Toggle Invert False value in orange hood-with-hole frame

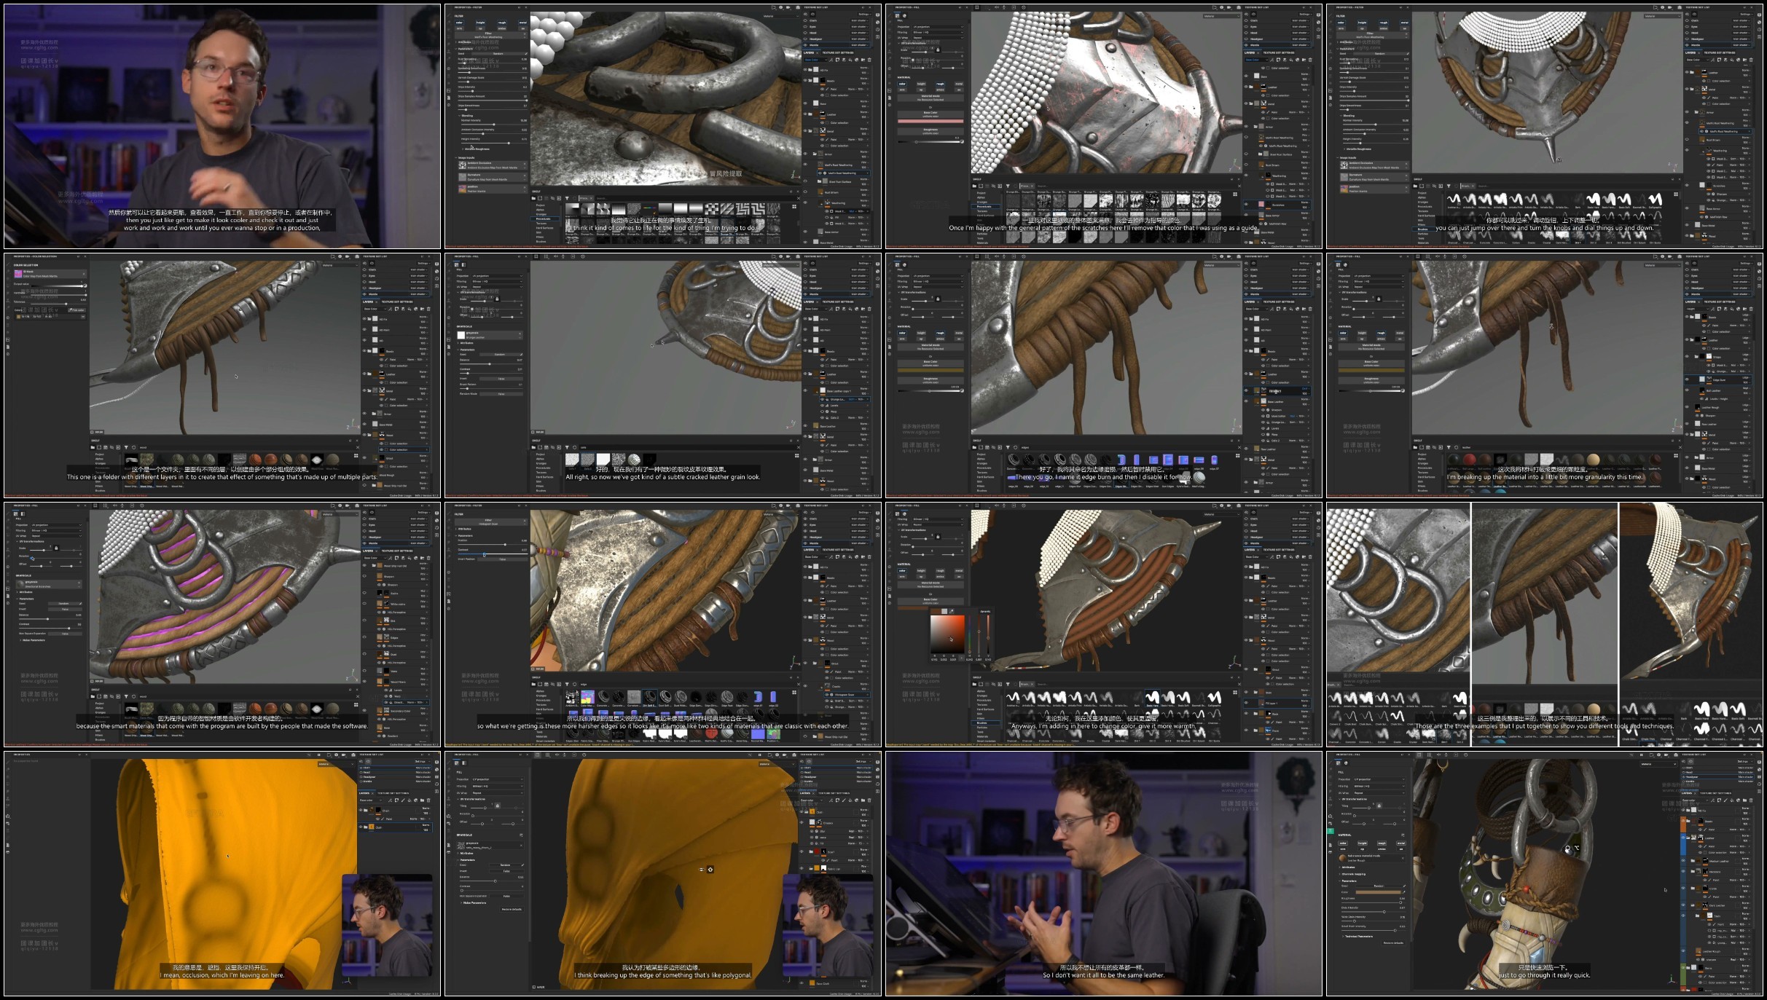tap(506, 870)
